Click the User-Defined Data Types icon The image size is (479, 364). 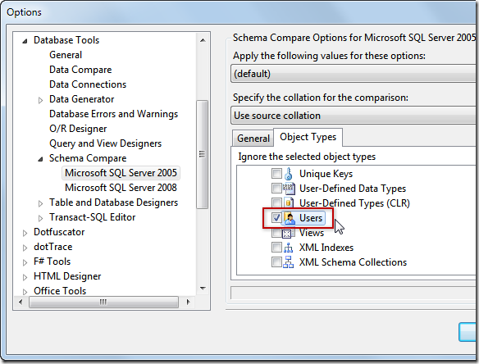[x=289, y=189]
